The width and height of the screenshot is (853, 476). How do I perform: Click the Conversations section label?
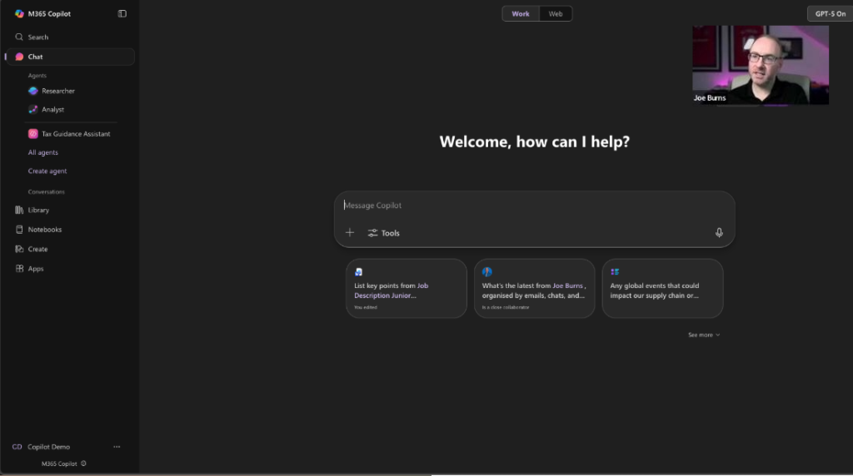pos(47,191)
